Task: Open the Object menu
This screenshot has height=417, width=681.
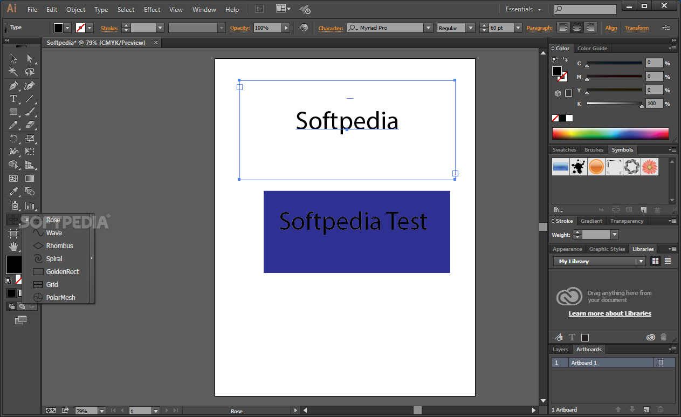Action: point(75,10)
